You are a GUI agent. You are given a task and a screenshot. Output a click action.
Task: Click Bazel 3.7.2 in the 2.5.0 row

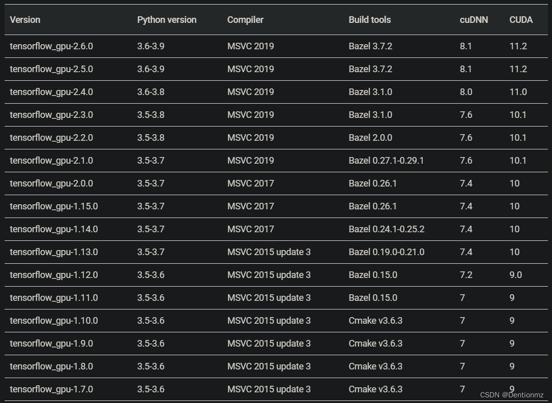tap(370, 69)
